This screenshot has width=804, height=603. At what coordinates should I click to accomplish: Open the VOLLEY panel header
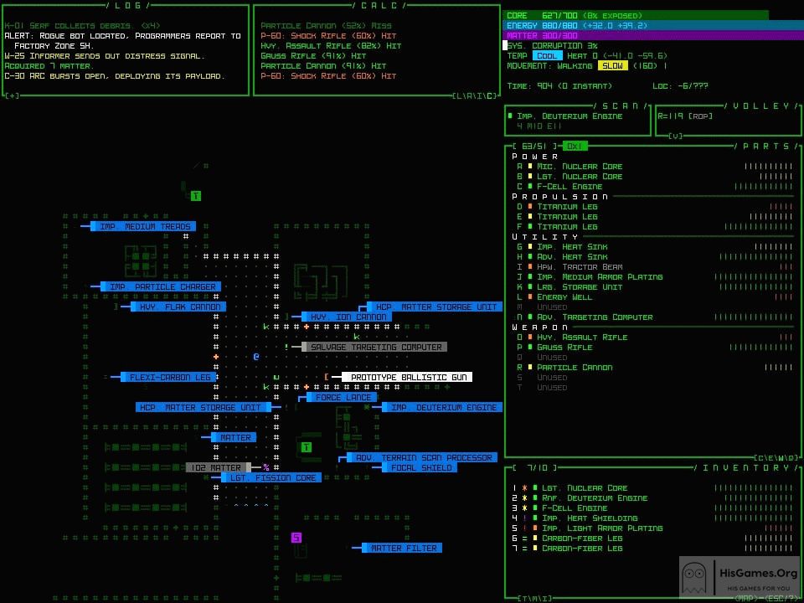[x=761, y=106]
